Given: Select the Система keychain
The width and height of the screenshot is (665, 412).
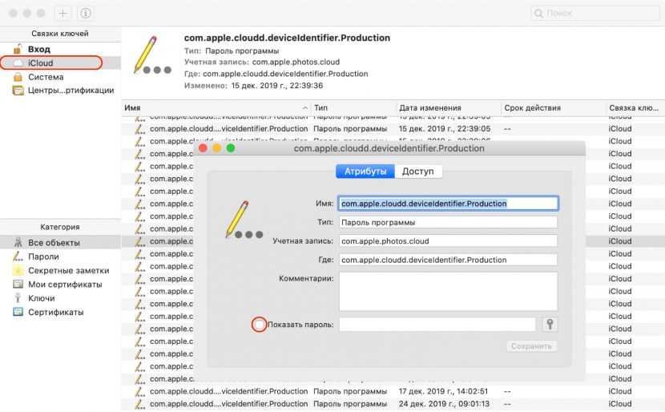Looking at the screenshot, I should coord(46,77).
